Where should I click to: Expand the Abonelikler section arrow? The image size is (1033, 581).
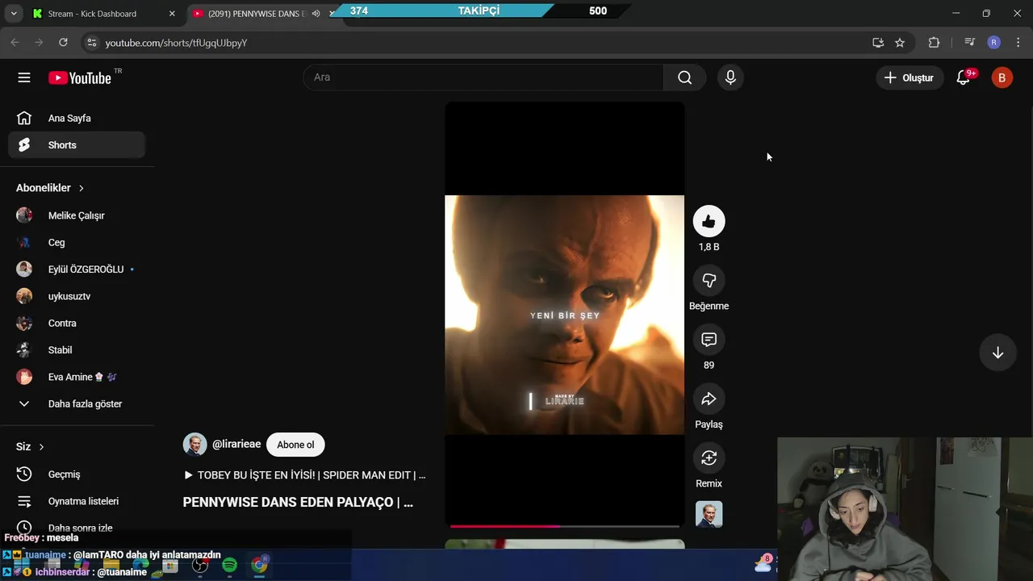[82, 188]
